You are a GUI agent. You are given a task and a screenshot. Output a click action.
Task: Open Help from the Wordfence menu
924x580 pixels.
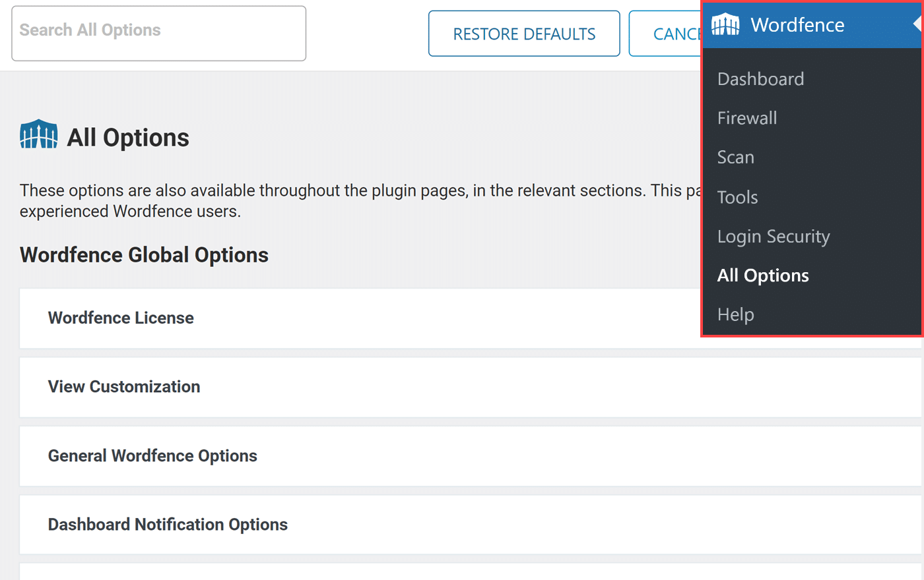pos(735,314)
